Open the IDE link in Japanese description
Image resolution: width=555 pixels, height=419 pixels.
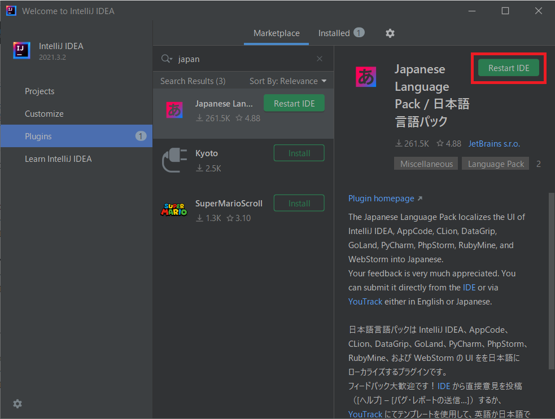tap(444, 386)
